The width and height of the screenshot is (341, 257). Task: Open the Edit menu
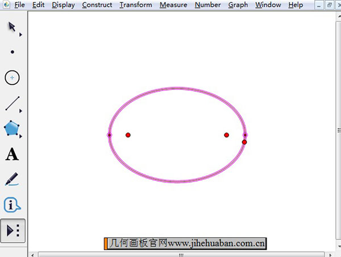(x=39, y=5)
